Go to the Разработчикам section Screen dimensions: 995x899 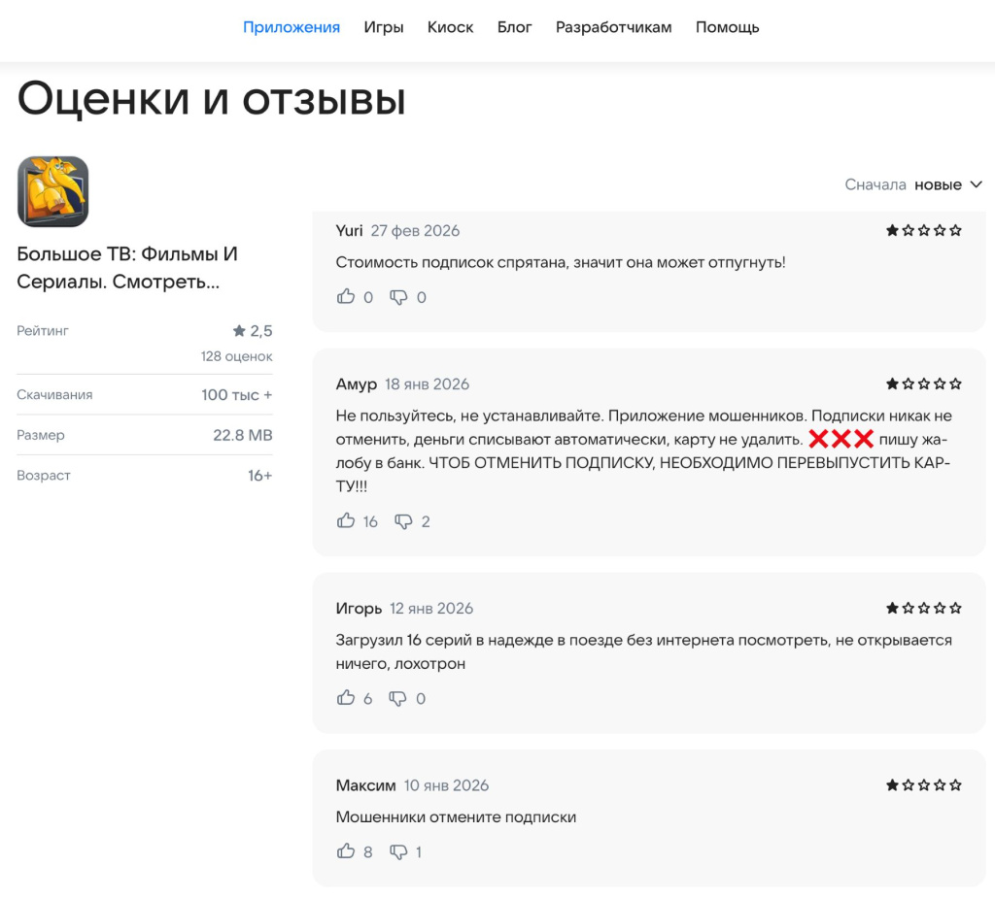pyautogui.click(x=612, y=27)
